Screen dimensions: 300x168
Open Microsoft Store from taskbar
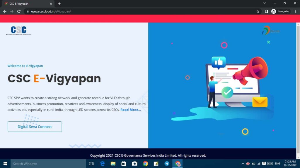(124, 164)
